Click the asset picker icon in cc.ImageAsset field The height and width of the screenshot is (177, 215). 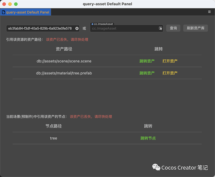pyautogui.click(x=160, y=28)
